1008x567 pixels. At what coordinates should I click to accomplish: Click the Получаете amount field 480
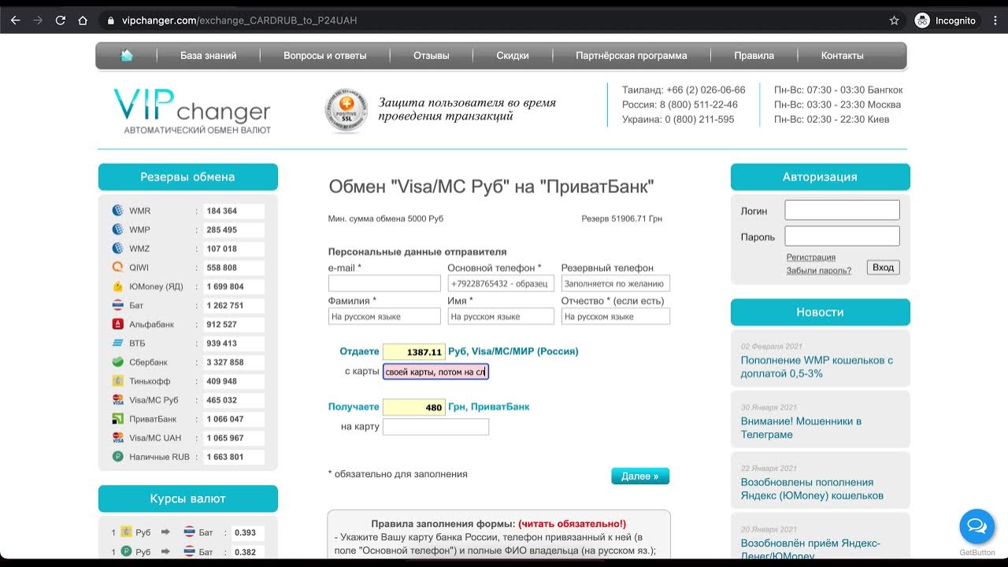pyautogui.click(x=414, y=408)
